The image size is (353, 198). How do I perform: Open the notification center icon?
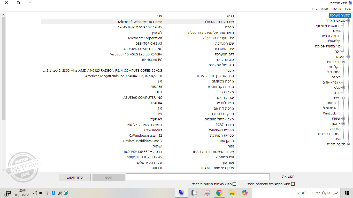pos(8,193)
